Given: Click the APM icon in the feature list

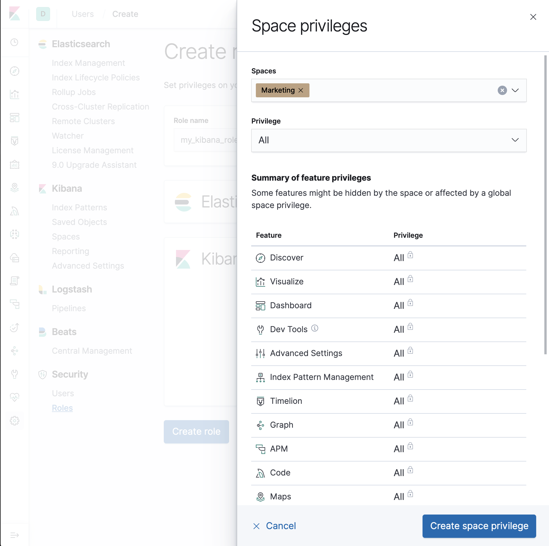Looking at the screenshot, I should pos(260,449).
